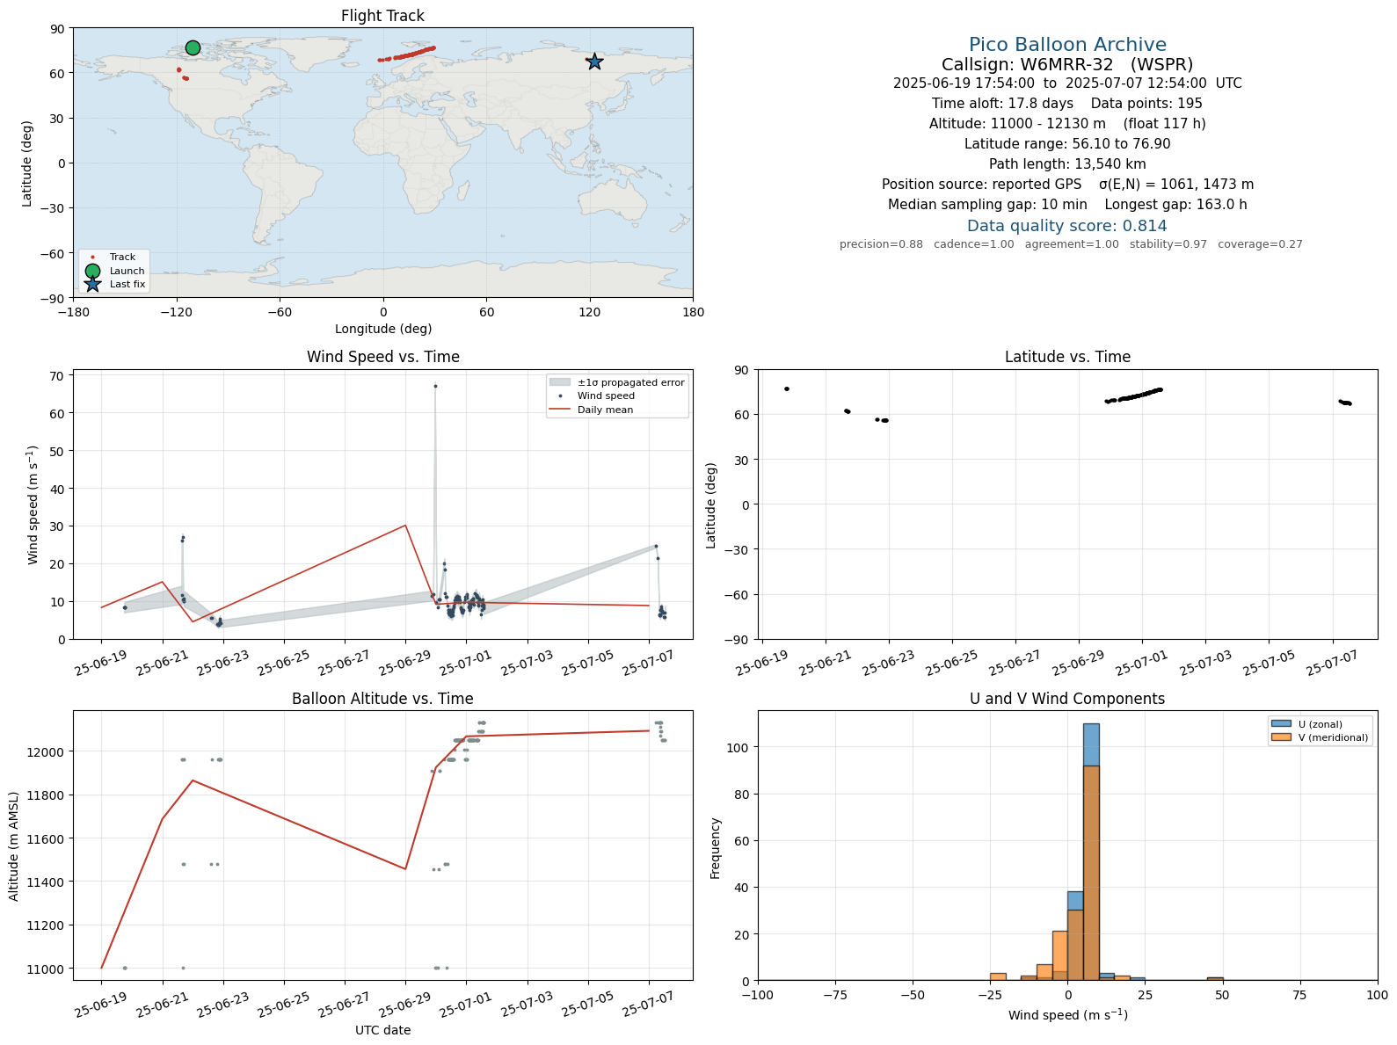Click the precision=0.88 sub-scores line

(1071, 244)
